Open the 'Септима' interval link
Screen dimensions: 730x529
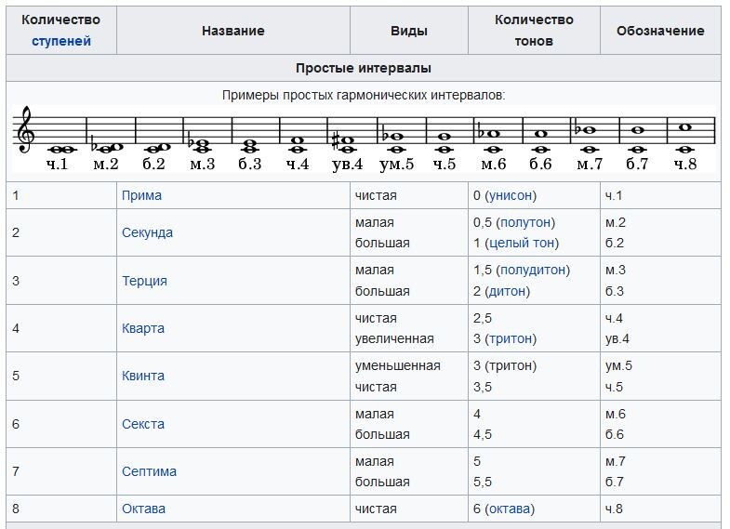click(149, 471)
